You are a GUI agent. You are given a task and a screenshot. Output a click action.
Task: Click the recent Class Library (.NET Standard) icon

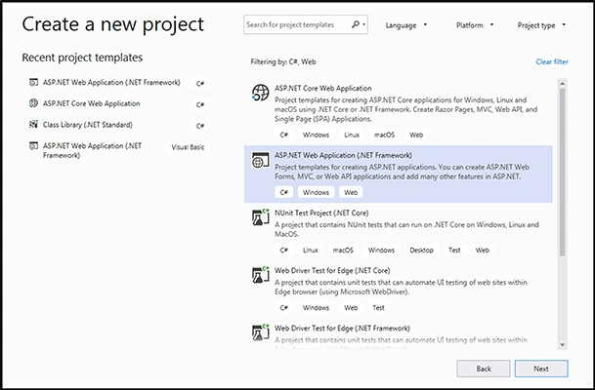point(34,124)
